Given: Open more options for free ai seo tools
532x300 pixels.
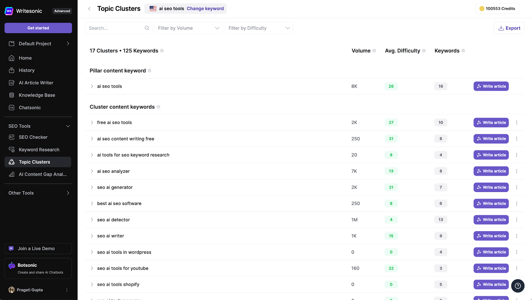Looking at the screenshot, I should pyautogui.click(x=517, y=123).
